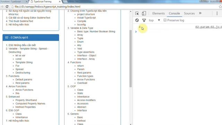The height and width of the screenshot is (125, 222).
Task: Close the TypeScript Training browser tab
Action: coord(60,1)
